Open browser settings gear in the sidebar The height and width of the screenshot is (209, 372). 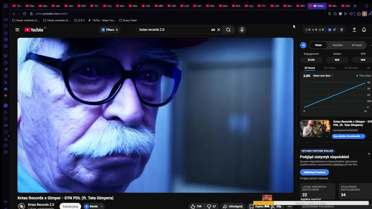6,152
